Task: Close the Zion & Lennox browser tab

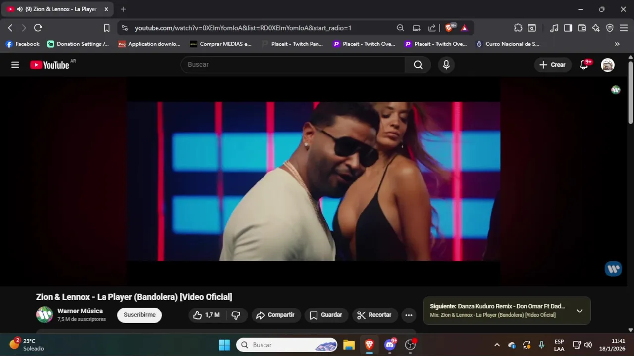Action: [106, 9]
